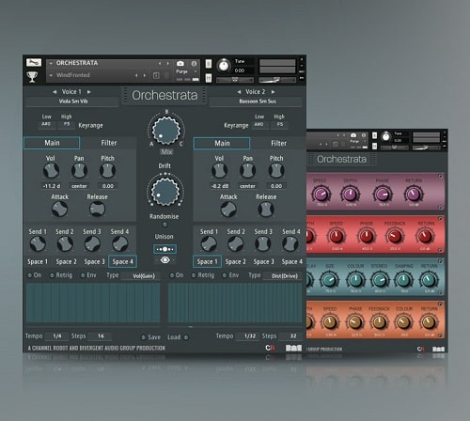The width and height of the screenshot is (470, 421).
Task: Click the Mix label button
Action: [x=166, y=152]
